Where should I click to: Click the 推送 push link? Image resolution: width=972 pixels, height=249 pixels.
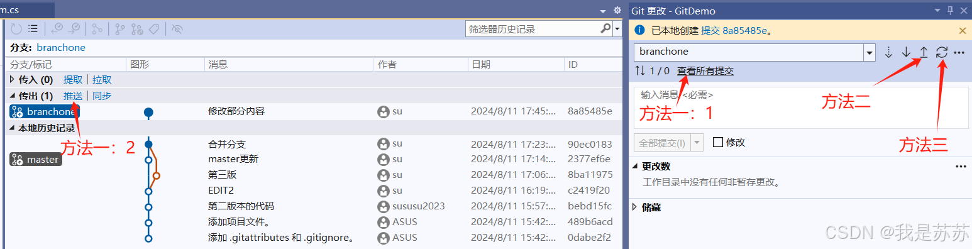click(73, 96)
